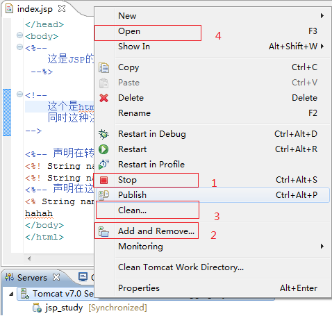The image size is (332, 316).
Task: Open Add and Remove... dialog
Action: (213, 231)
